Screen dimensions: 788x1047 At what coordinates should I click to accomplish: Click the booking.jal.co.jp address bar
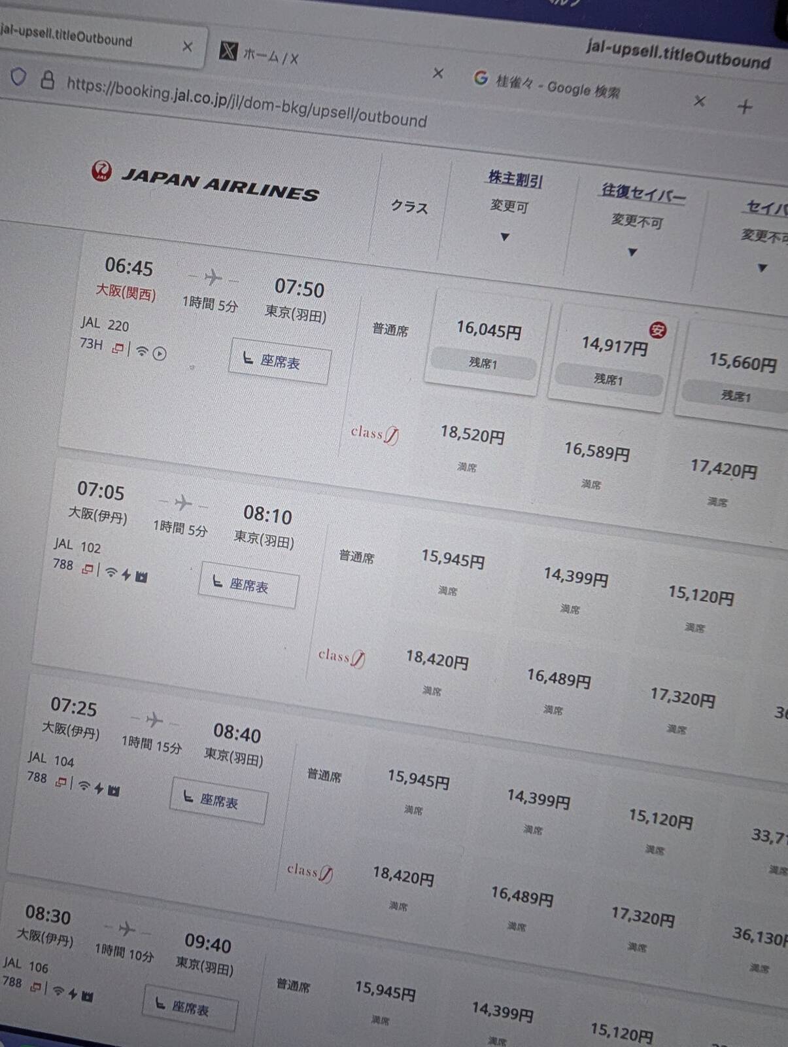247,103
